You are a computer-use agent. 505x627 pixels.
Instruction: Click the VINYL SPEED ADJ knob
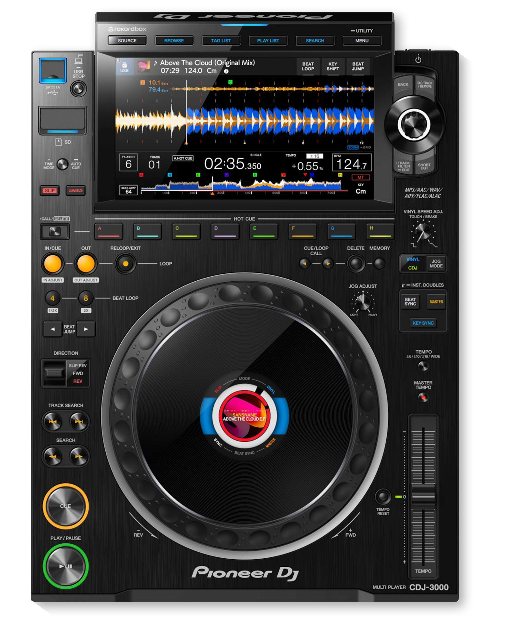423,231
